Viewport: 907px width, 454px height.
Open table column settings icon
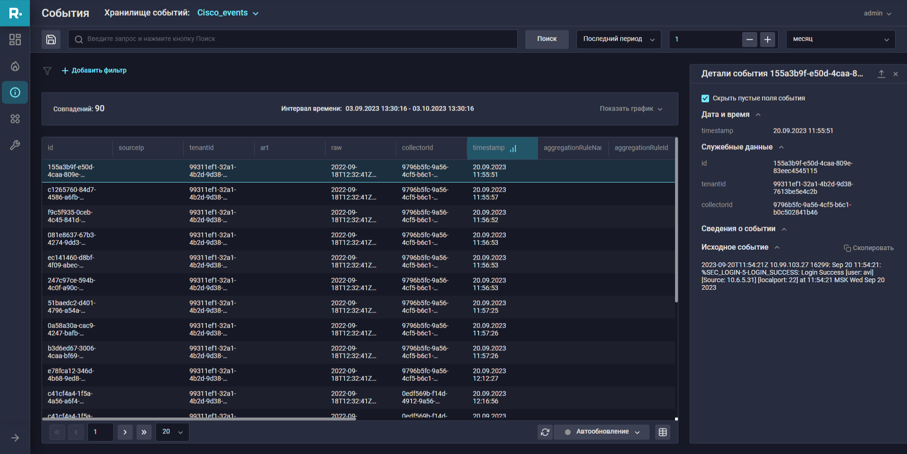tap(663, 432)
